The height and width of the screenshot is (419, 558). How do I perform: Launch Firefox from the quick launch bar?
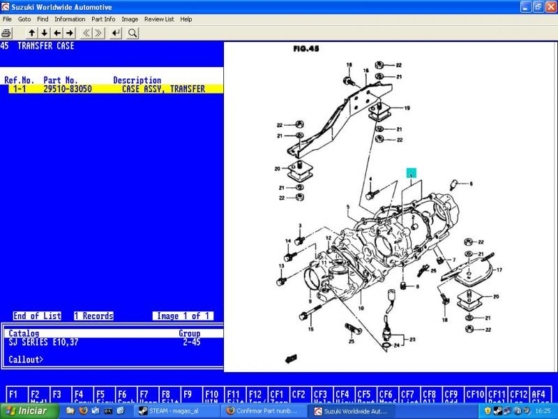click(83, 411)
